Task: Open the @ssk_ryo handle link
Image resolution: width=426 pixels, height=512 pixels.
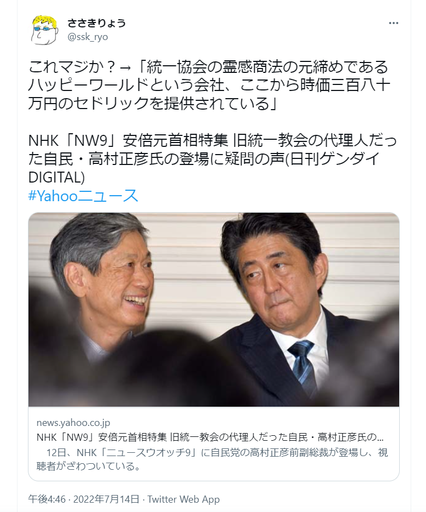Action: (x=88, y=37)
